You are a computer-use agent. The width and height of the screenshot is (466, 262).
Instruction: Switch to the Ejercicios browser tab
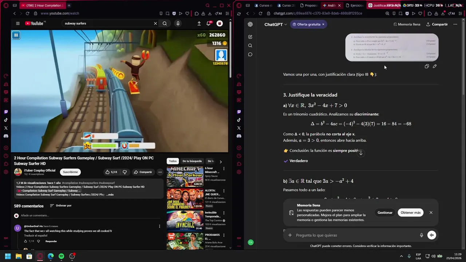click(x=354, y=5)
